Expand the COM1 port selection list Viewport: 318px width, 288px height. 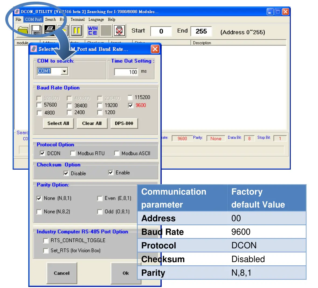point(64,71)
